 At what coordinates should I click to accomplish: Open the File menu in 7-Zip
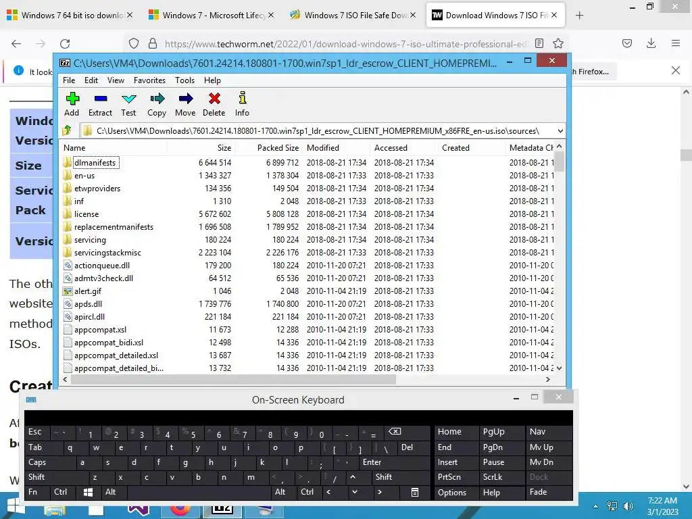tap(69, 80)
